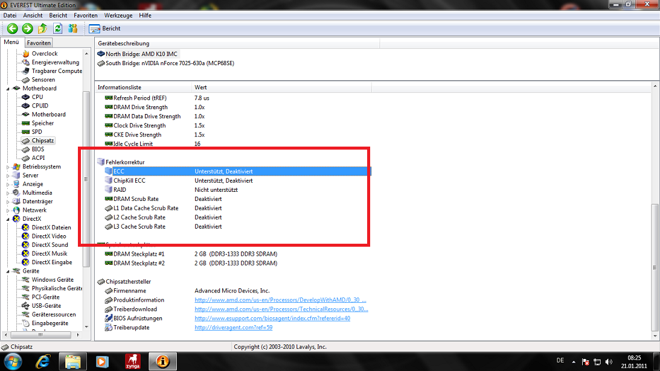Screen dimensions: 660x371
Task: Select Eingabegeräte tree item
Action: [x=50, y=323]
